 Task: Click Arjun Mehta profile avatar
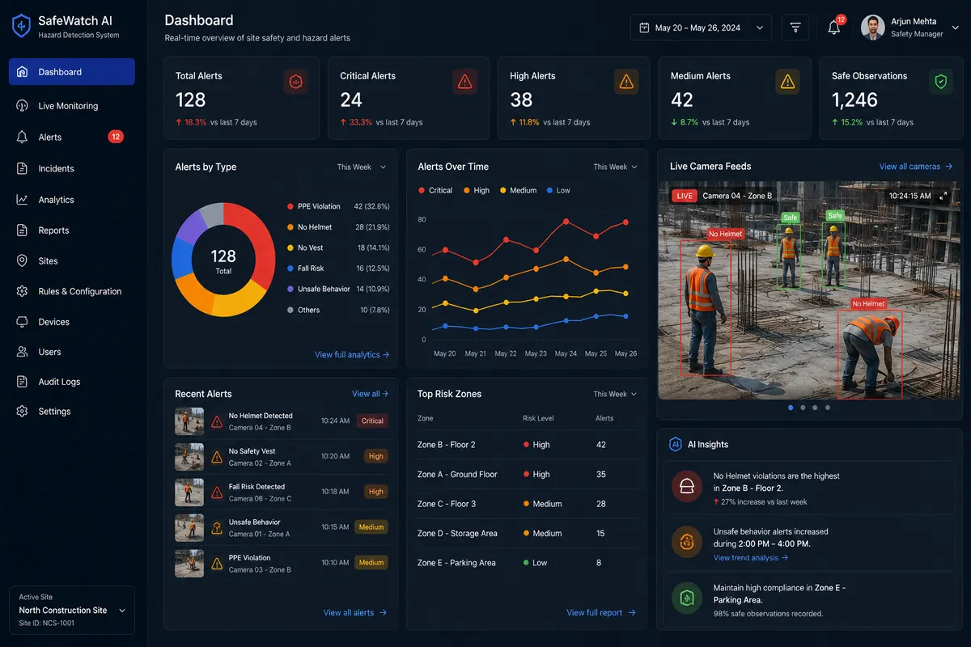pos(873,27)
